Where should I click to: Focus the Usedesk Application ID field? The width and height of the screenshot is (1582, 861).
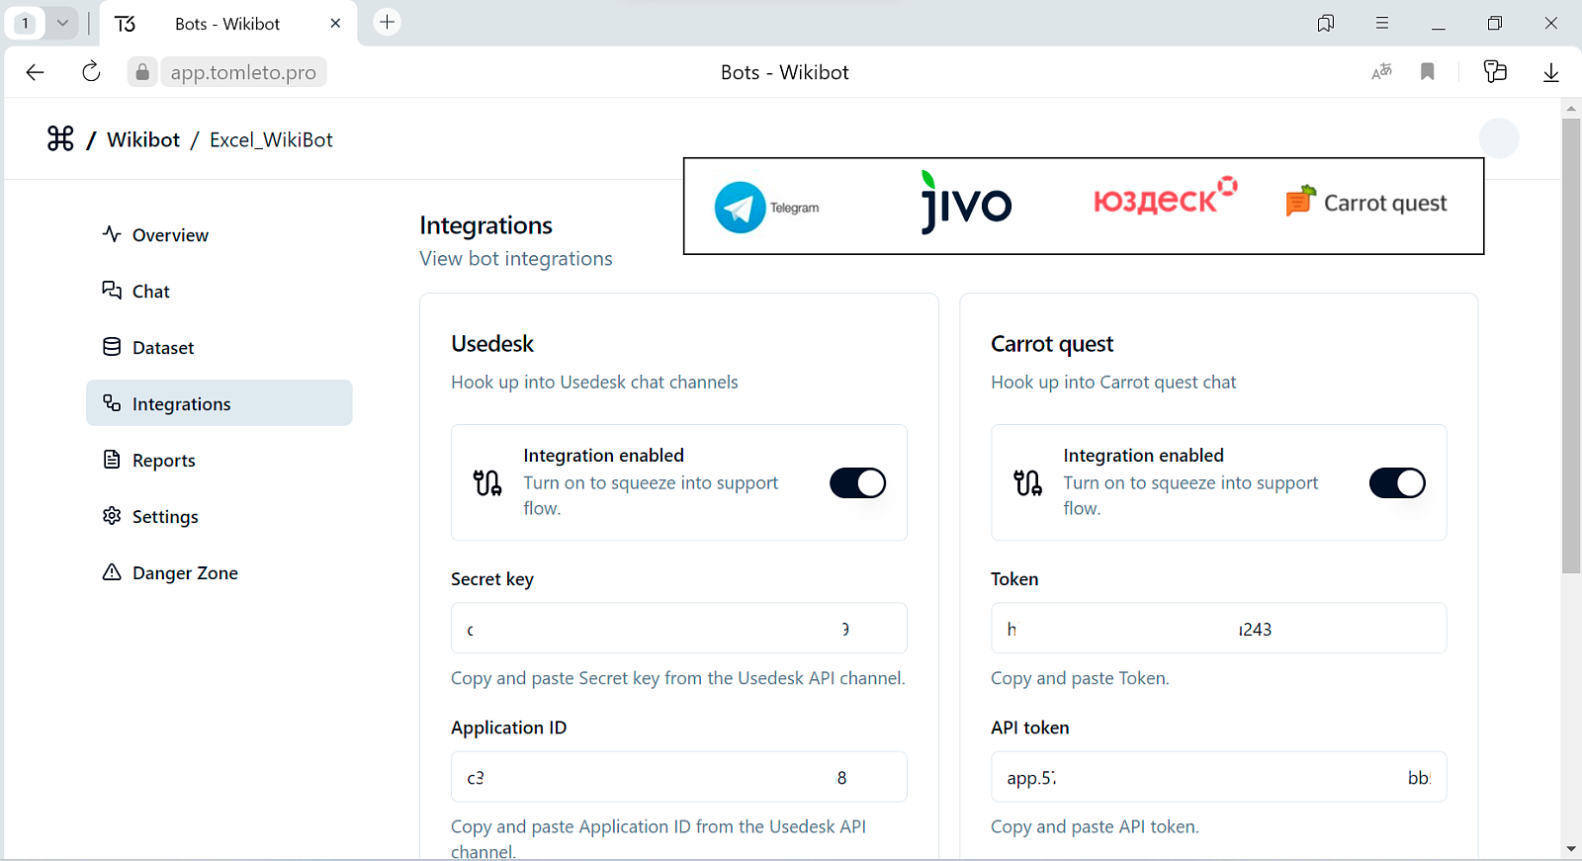(679, 776)
